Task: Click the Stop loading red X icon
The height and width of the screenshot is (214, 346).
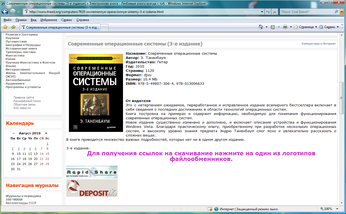Action: 275,12
